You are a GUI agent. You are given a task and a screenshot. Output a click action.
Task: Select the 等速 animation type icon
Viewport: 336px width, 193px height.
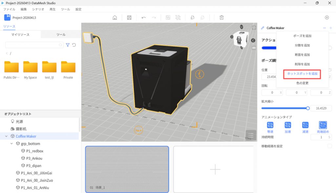pyautogui.click(x=270, y=125)
